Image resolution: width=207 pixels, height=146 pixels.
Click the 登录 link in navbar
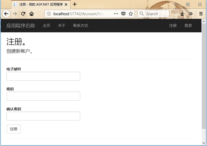tap(188, 25)
